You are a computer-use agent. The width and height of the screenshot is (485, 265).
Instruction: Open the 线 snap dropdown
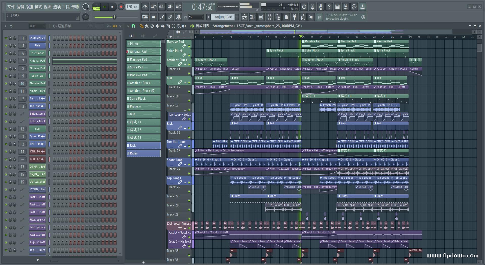(196, 17)
